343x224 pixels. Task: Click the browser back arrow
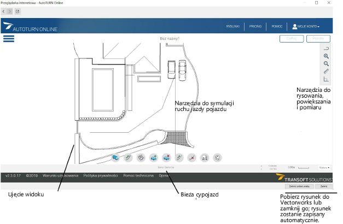(x=4, y=11)
